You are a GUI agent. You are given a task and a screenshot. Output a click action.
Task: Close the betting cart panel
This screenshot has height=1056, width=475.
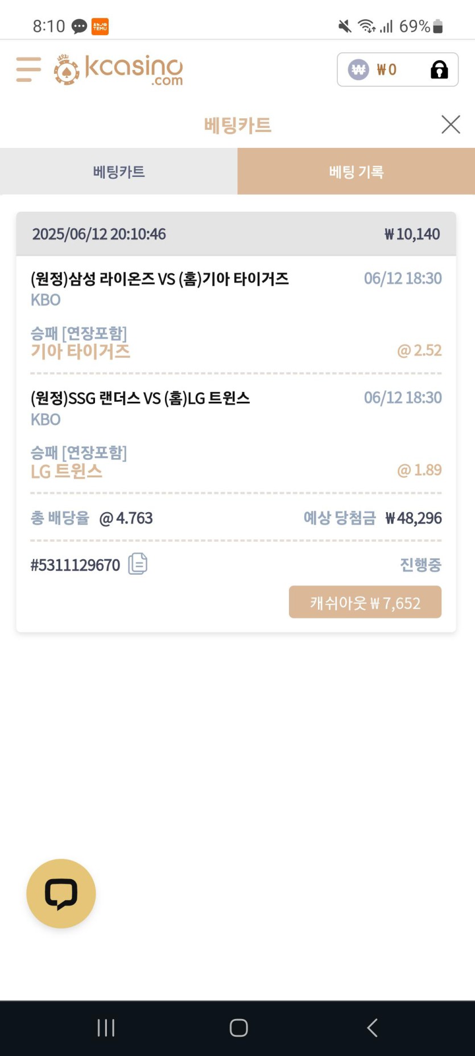[x=451, y=124]
